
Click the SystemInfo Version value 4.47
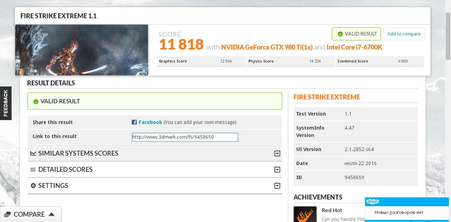click(350, 128)
